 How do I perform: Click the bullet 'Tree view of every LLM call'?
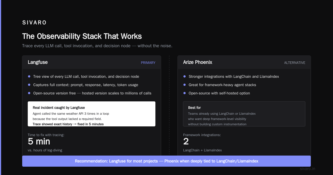[86, 76]
